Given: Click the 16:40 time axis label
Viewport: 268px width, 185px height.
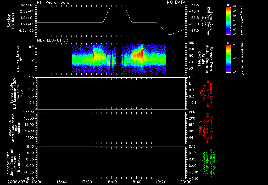Looking at the screenshot, I should pos(62,182).
